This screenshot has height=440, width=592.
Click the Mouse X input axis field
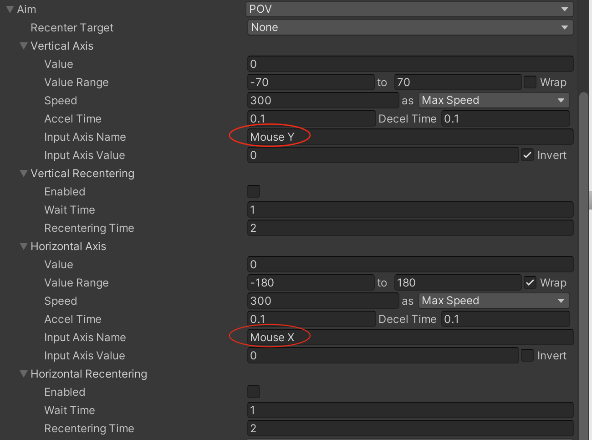pos(410,338)
